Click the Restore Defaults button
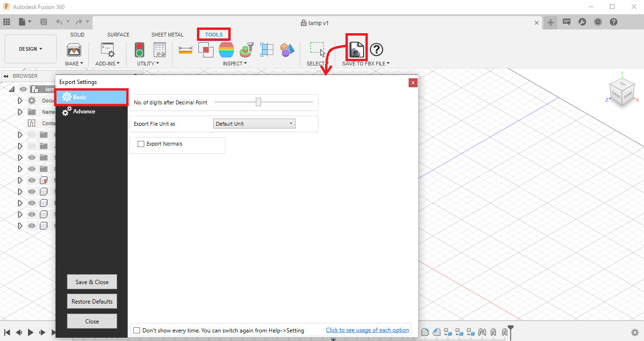 point(92,302)
